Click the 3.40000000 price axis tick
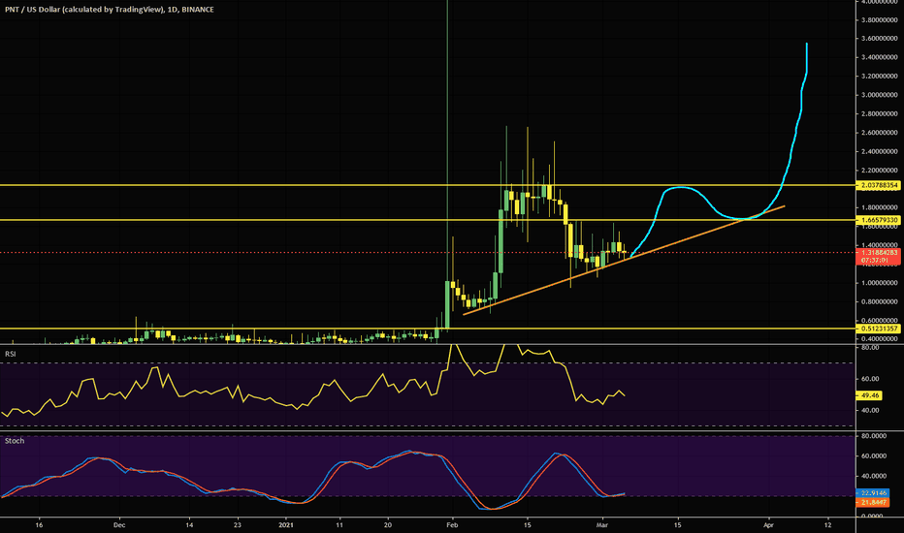Viewport: 904px width, 533px height. pyautogui.click(x=879, y=57)
